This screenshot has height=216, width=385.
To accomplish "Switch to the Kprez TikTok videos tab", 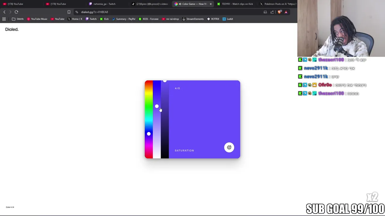I will [150, 4].
